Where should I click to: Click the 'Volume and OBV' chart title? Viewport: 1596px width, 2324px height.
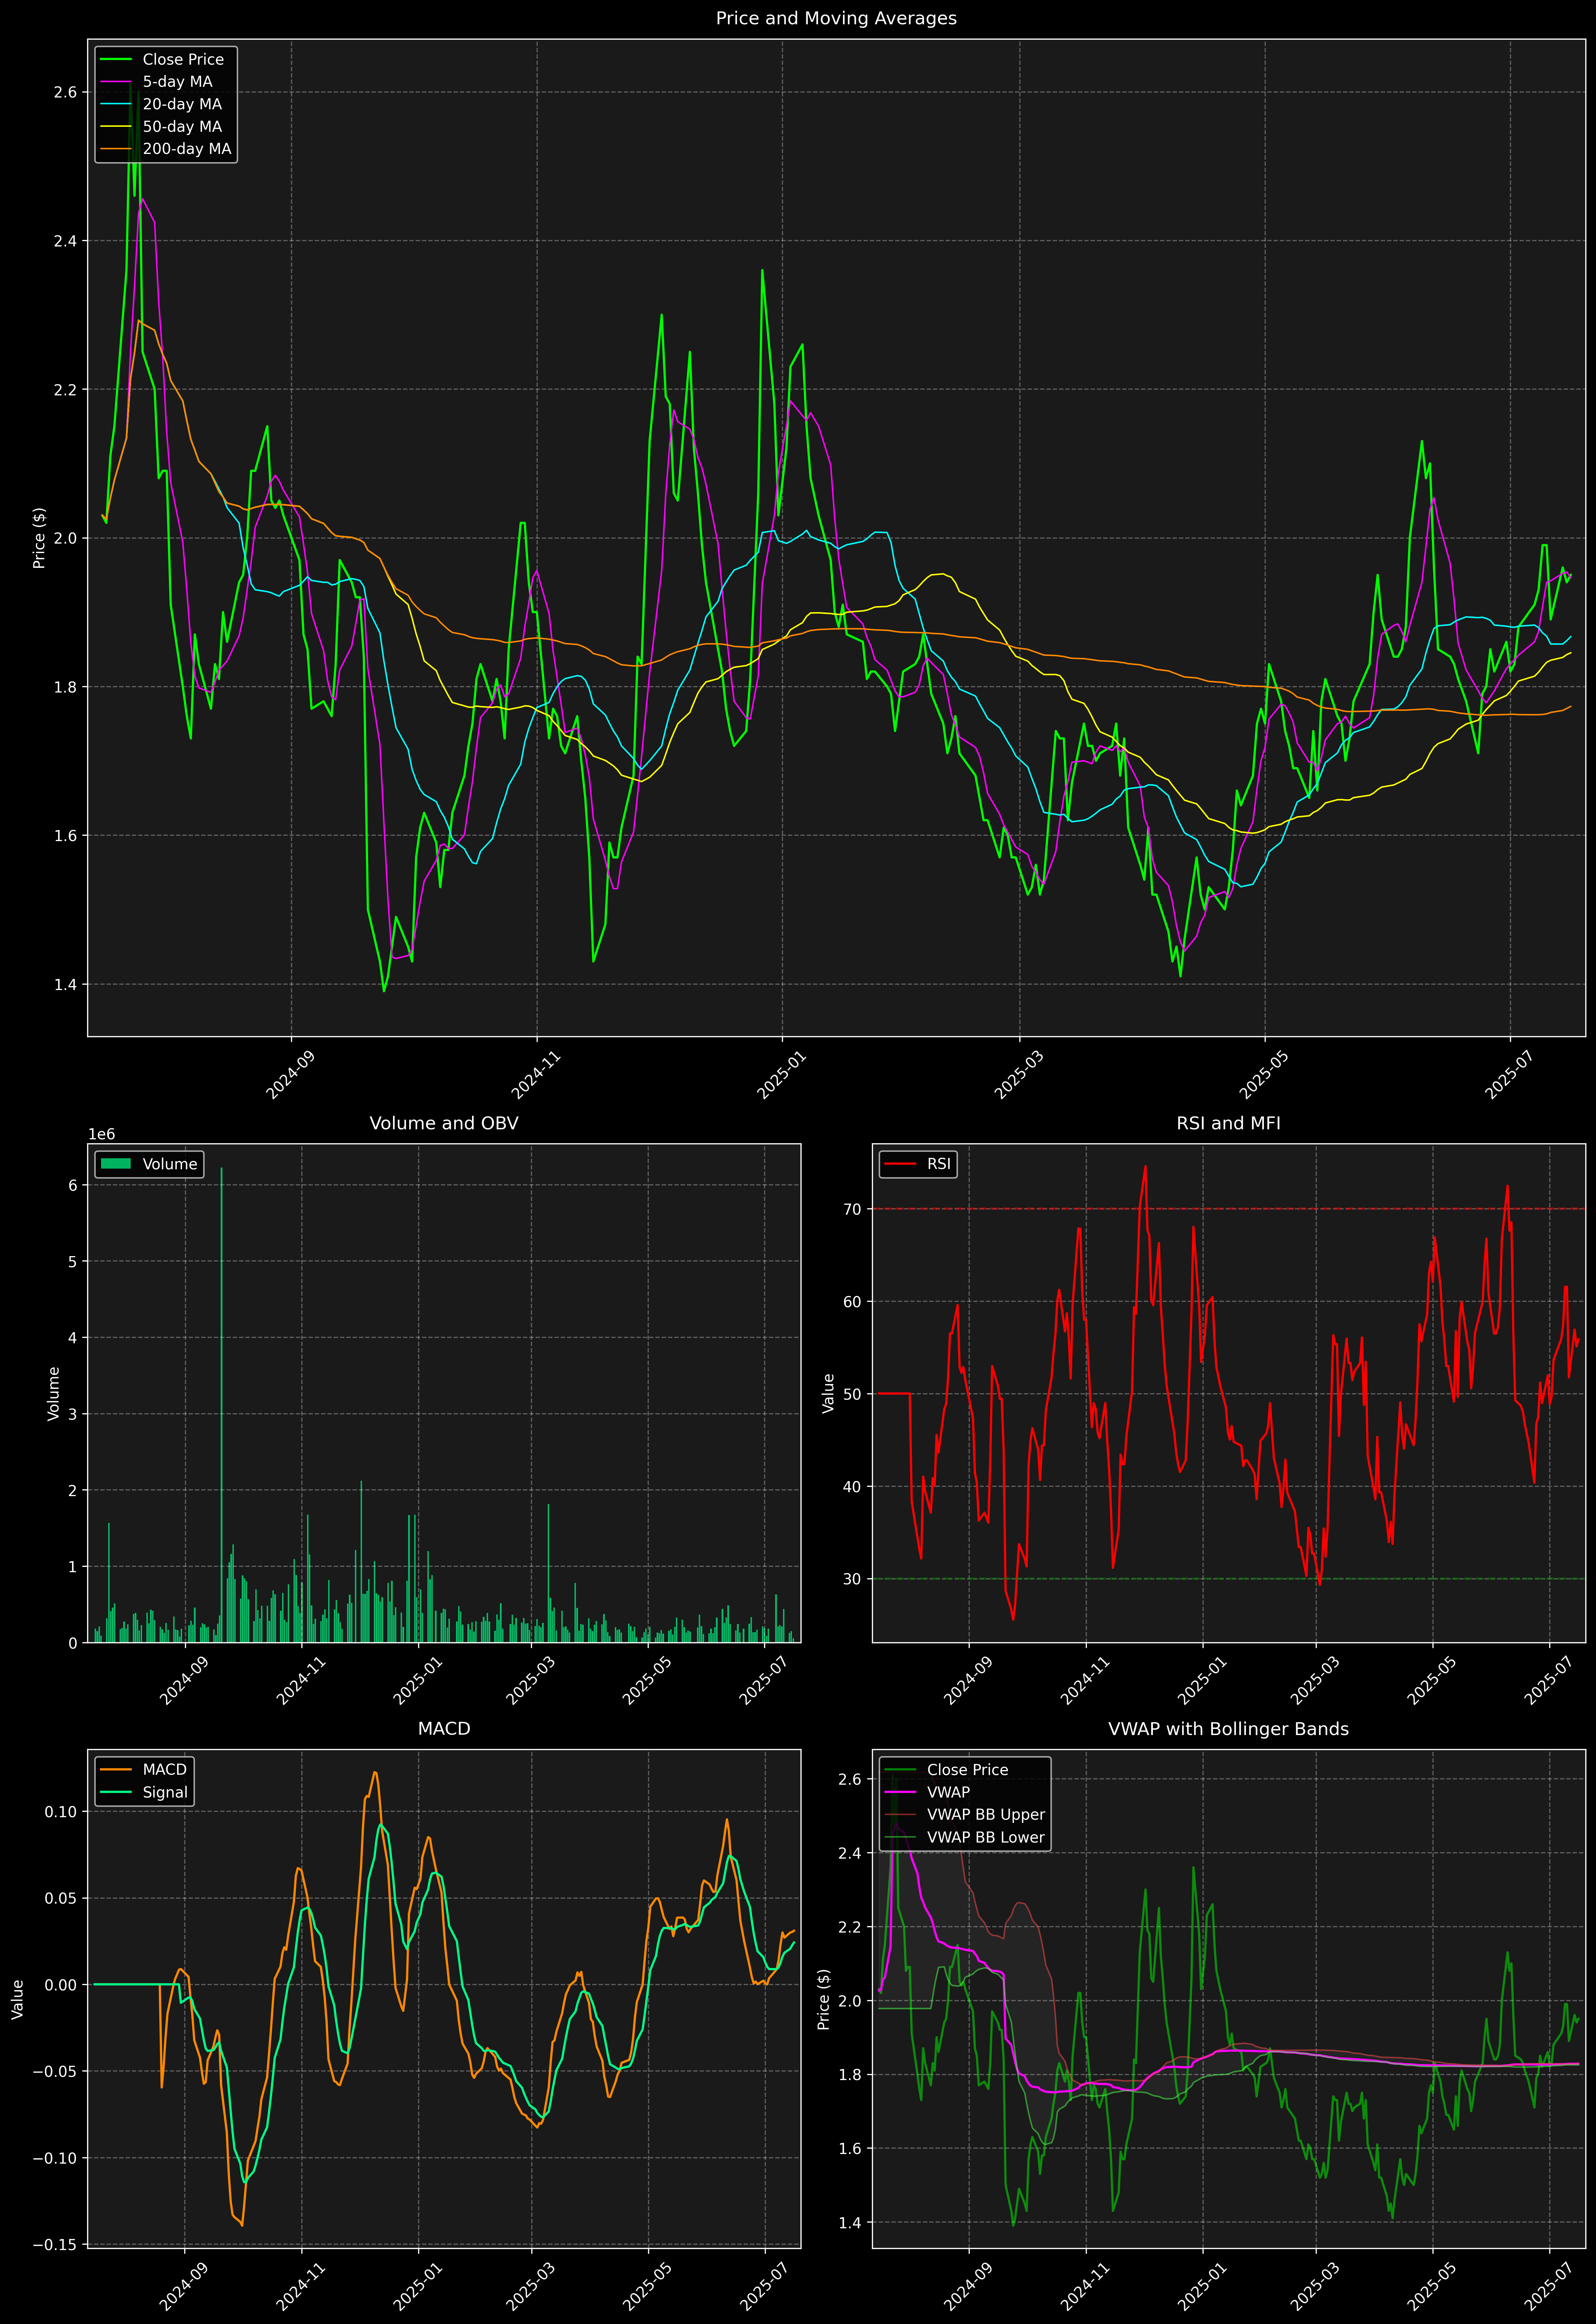pyautogui.click(x=444, y=1123)
